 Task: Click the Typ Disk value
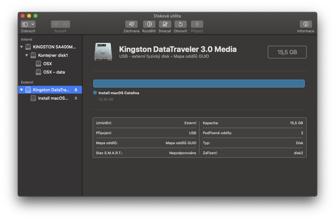click(x=299, y=143)
